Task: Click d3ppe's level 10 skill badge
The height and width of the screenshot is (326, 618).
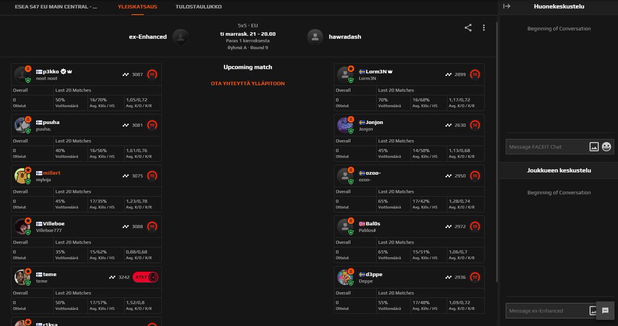Action: (x=475, y=277)
